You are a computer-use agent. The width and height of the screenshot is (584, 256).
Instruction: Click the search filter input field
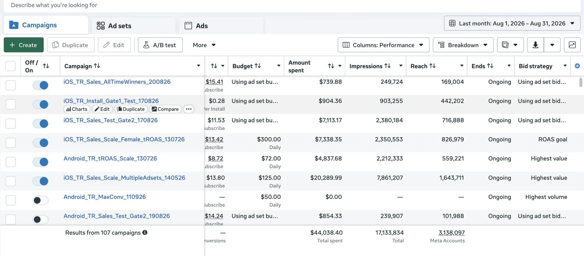292,6
